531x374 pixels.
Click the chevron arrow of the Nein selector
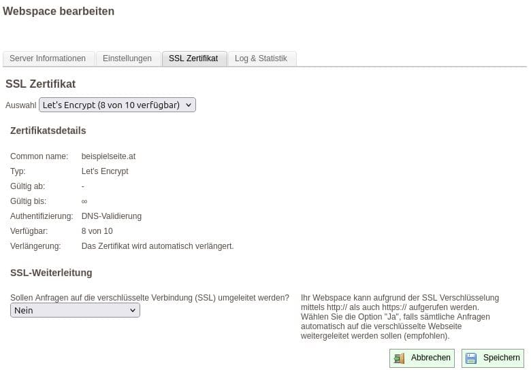[133, 311]
